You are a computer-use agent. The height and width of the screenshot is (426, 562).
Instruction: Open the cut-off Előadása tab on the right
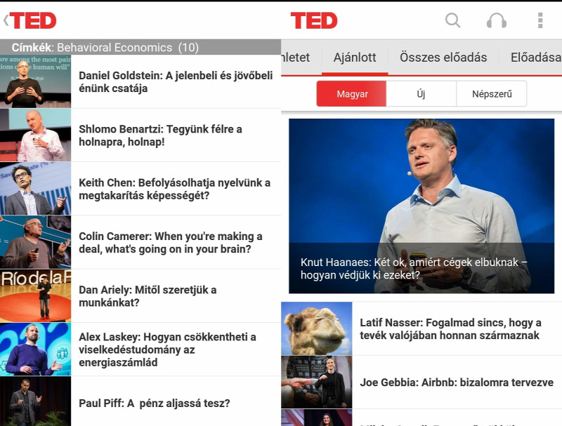point(531,58)
